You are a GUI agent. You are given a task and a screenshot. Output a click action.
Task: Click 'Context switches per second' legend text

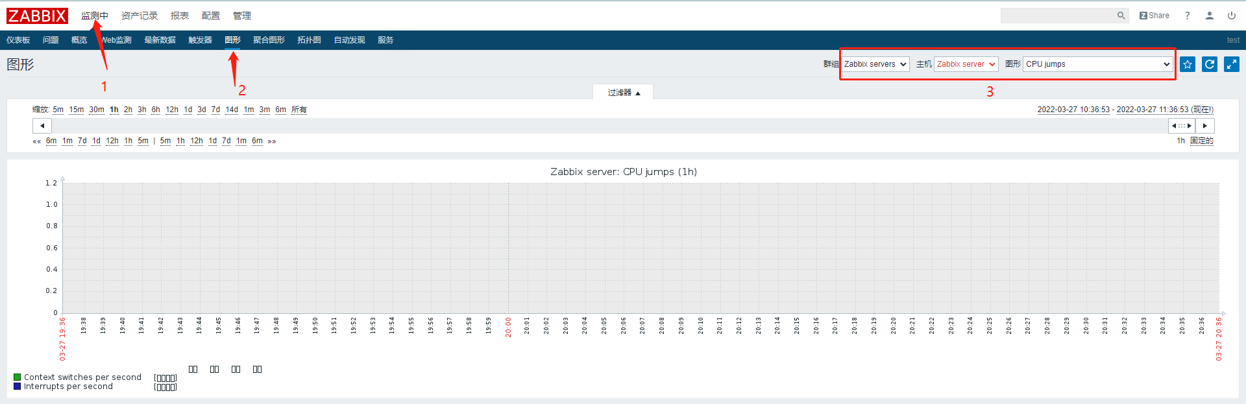coord(82,377)
